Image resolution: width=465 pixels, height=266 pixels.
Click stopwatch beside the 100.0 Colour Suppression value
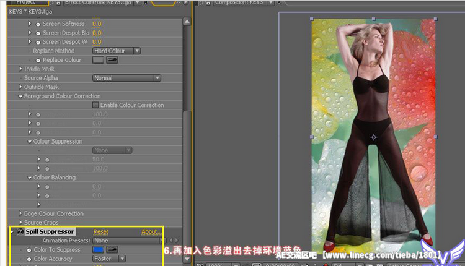pyautogui.click(x=47, y=169)
